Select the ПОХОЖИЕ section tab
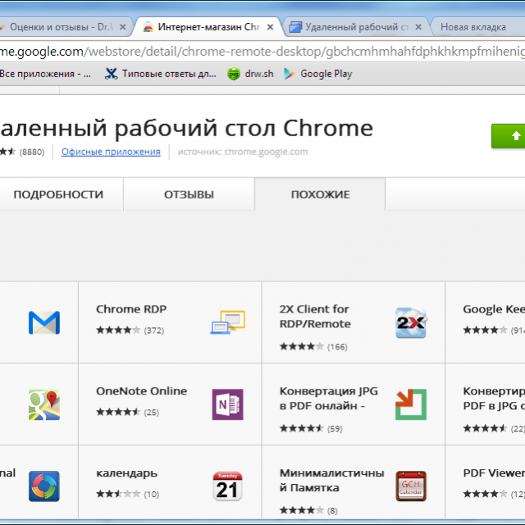This screenshot has width=525, height=525. 320,194
